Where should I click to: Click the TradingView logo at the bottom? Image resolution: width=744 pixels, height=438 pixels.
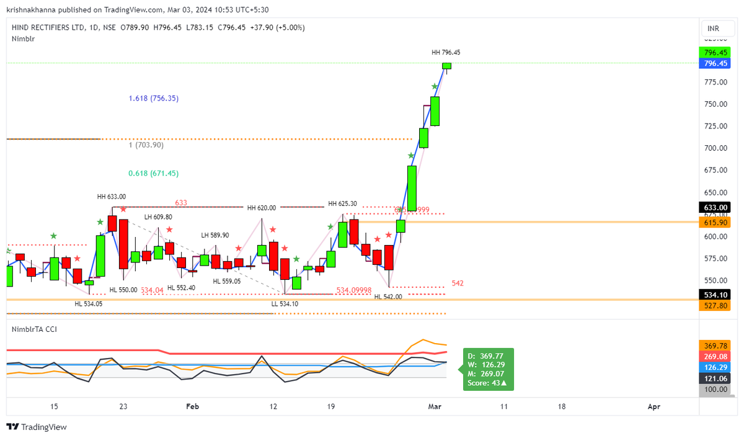[x=37, y=427]
